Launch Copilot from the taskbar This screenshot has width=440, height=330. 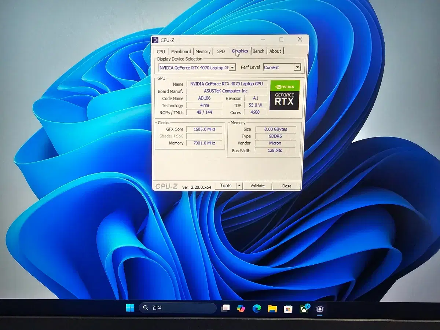click(x=241, y=308)
